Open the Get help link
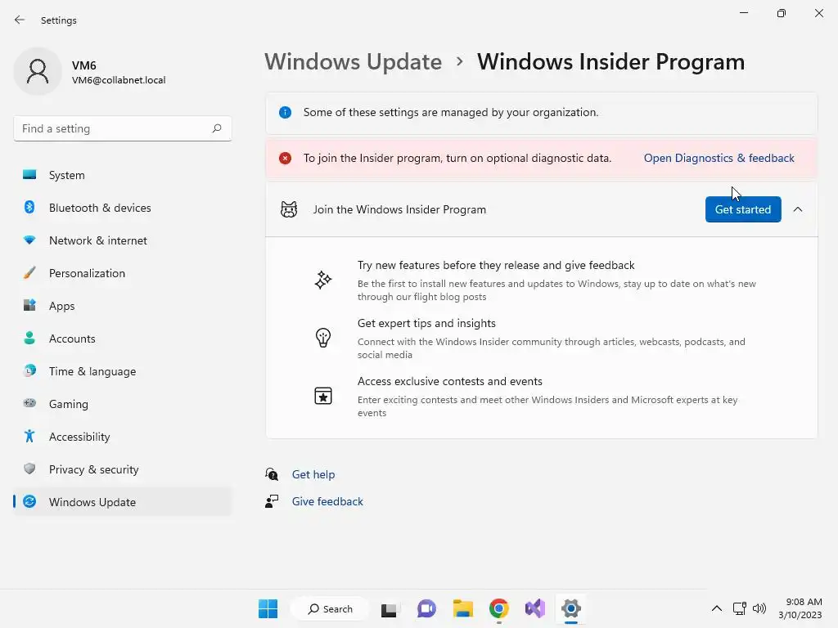 coord(313,474)
